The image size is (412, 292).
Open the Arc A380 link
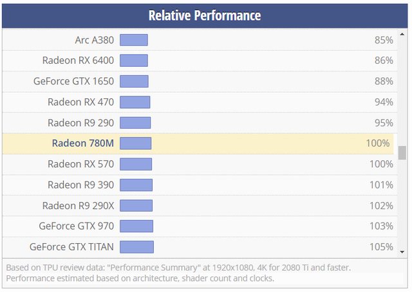click(94, 40)
